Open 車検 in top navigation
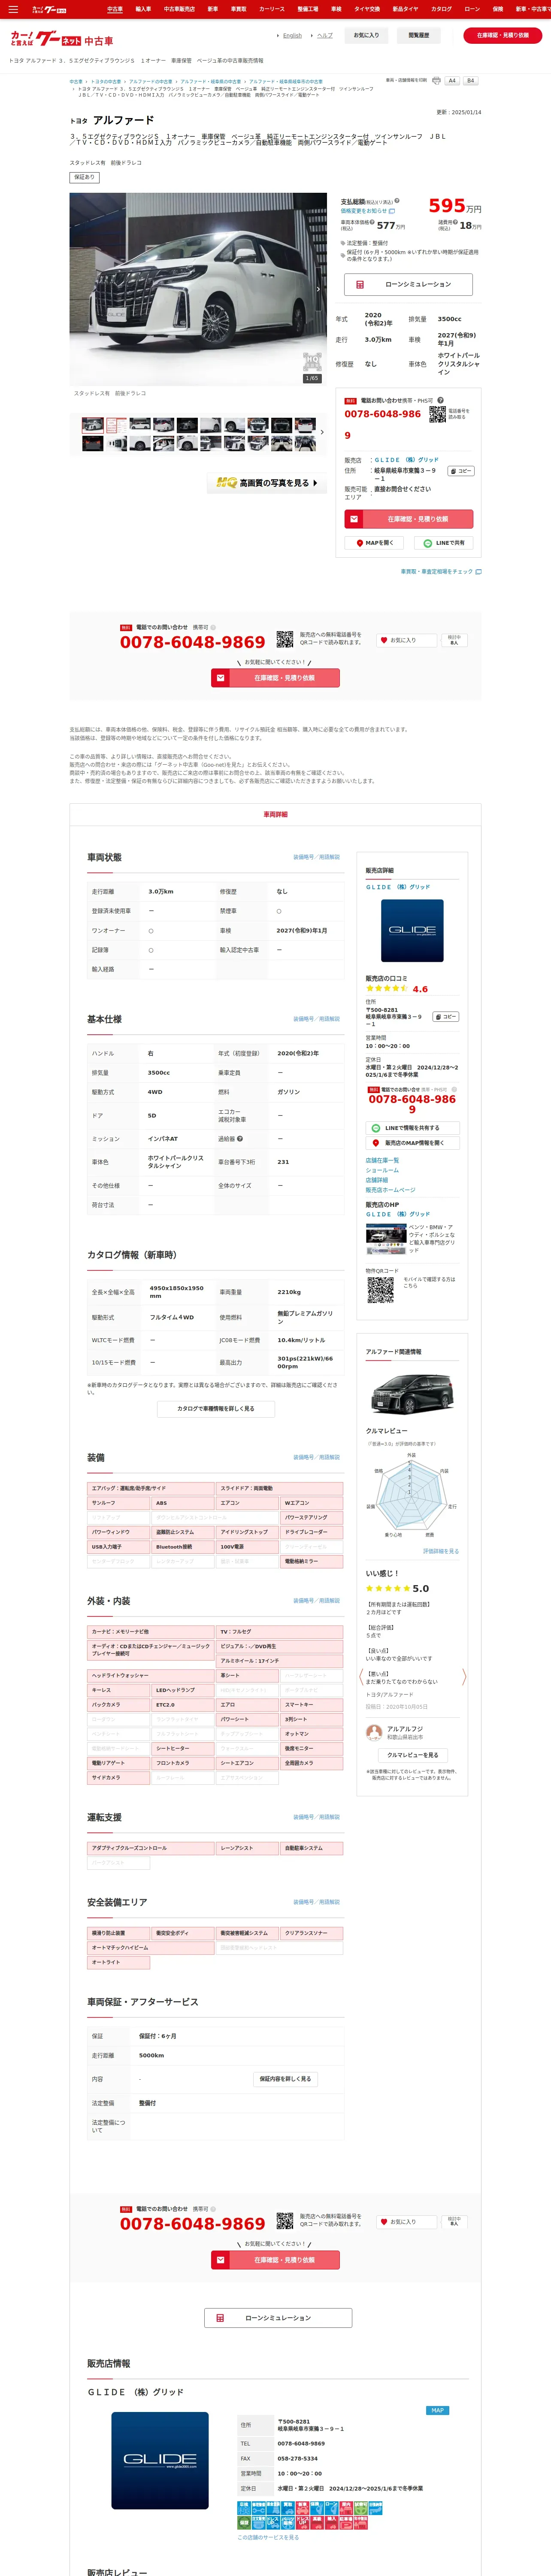Viewport: 551px width, 2576px height. coord(336,9)
